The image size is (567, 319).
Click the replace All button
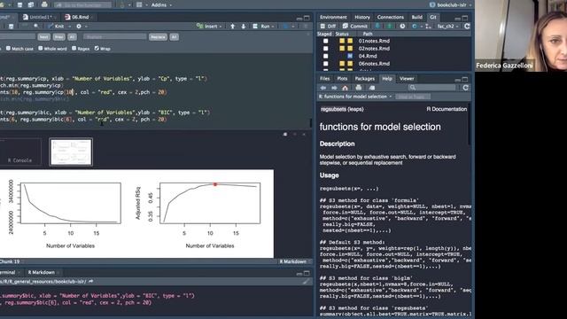(174, 37)
